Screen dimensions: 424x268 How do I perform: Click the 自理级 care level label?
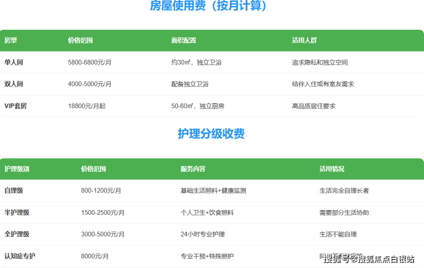click(x=14, y=191)
